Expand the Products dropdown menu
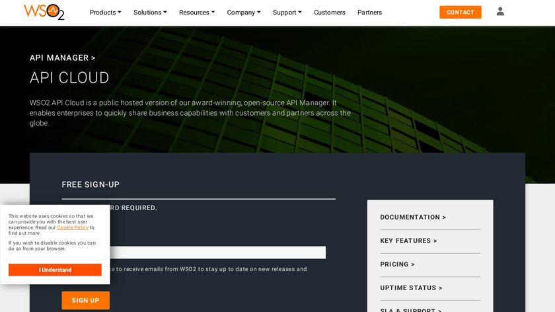555x312 pixels. coord(106,13)
